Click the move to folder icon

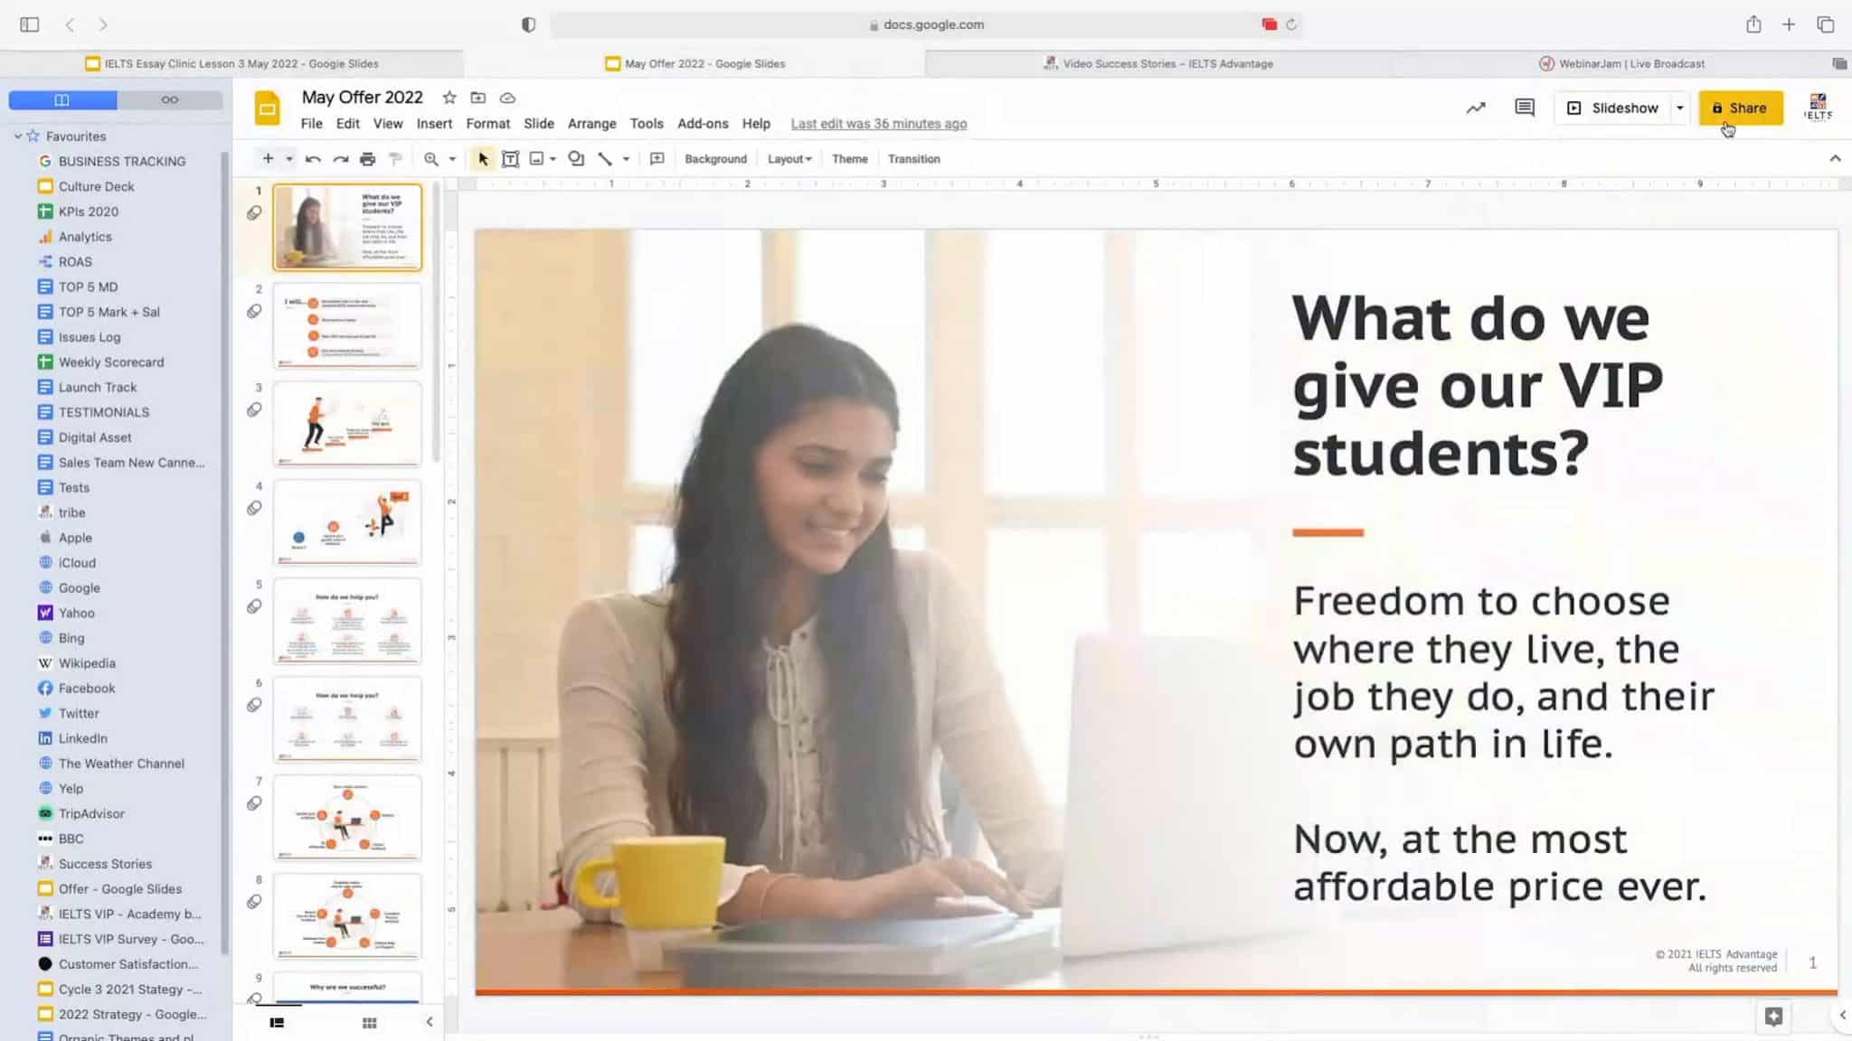tap(478, 98)
